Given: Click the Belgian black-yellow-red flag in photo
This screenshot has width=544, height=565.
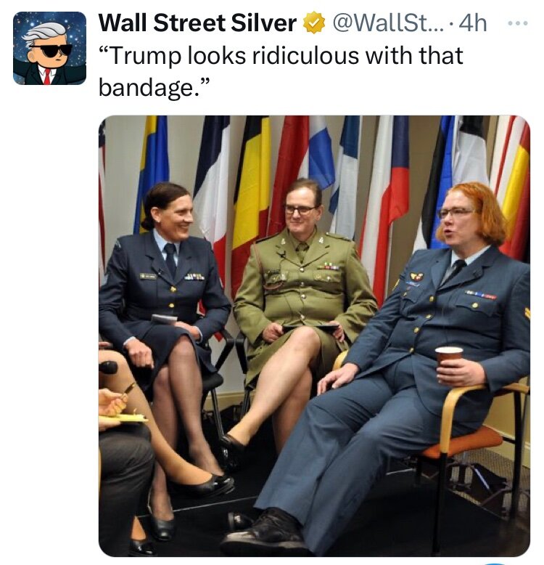Looking at the screenshot, I should (x=252, y=195).
